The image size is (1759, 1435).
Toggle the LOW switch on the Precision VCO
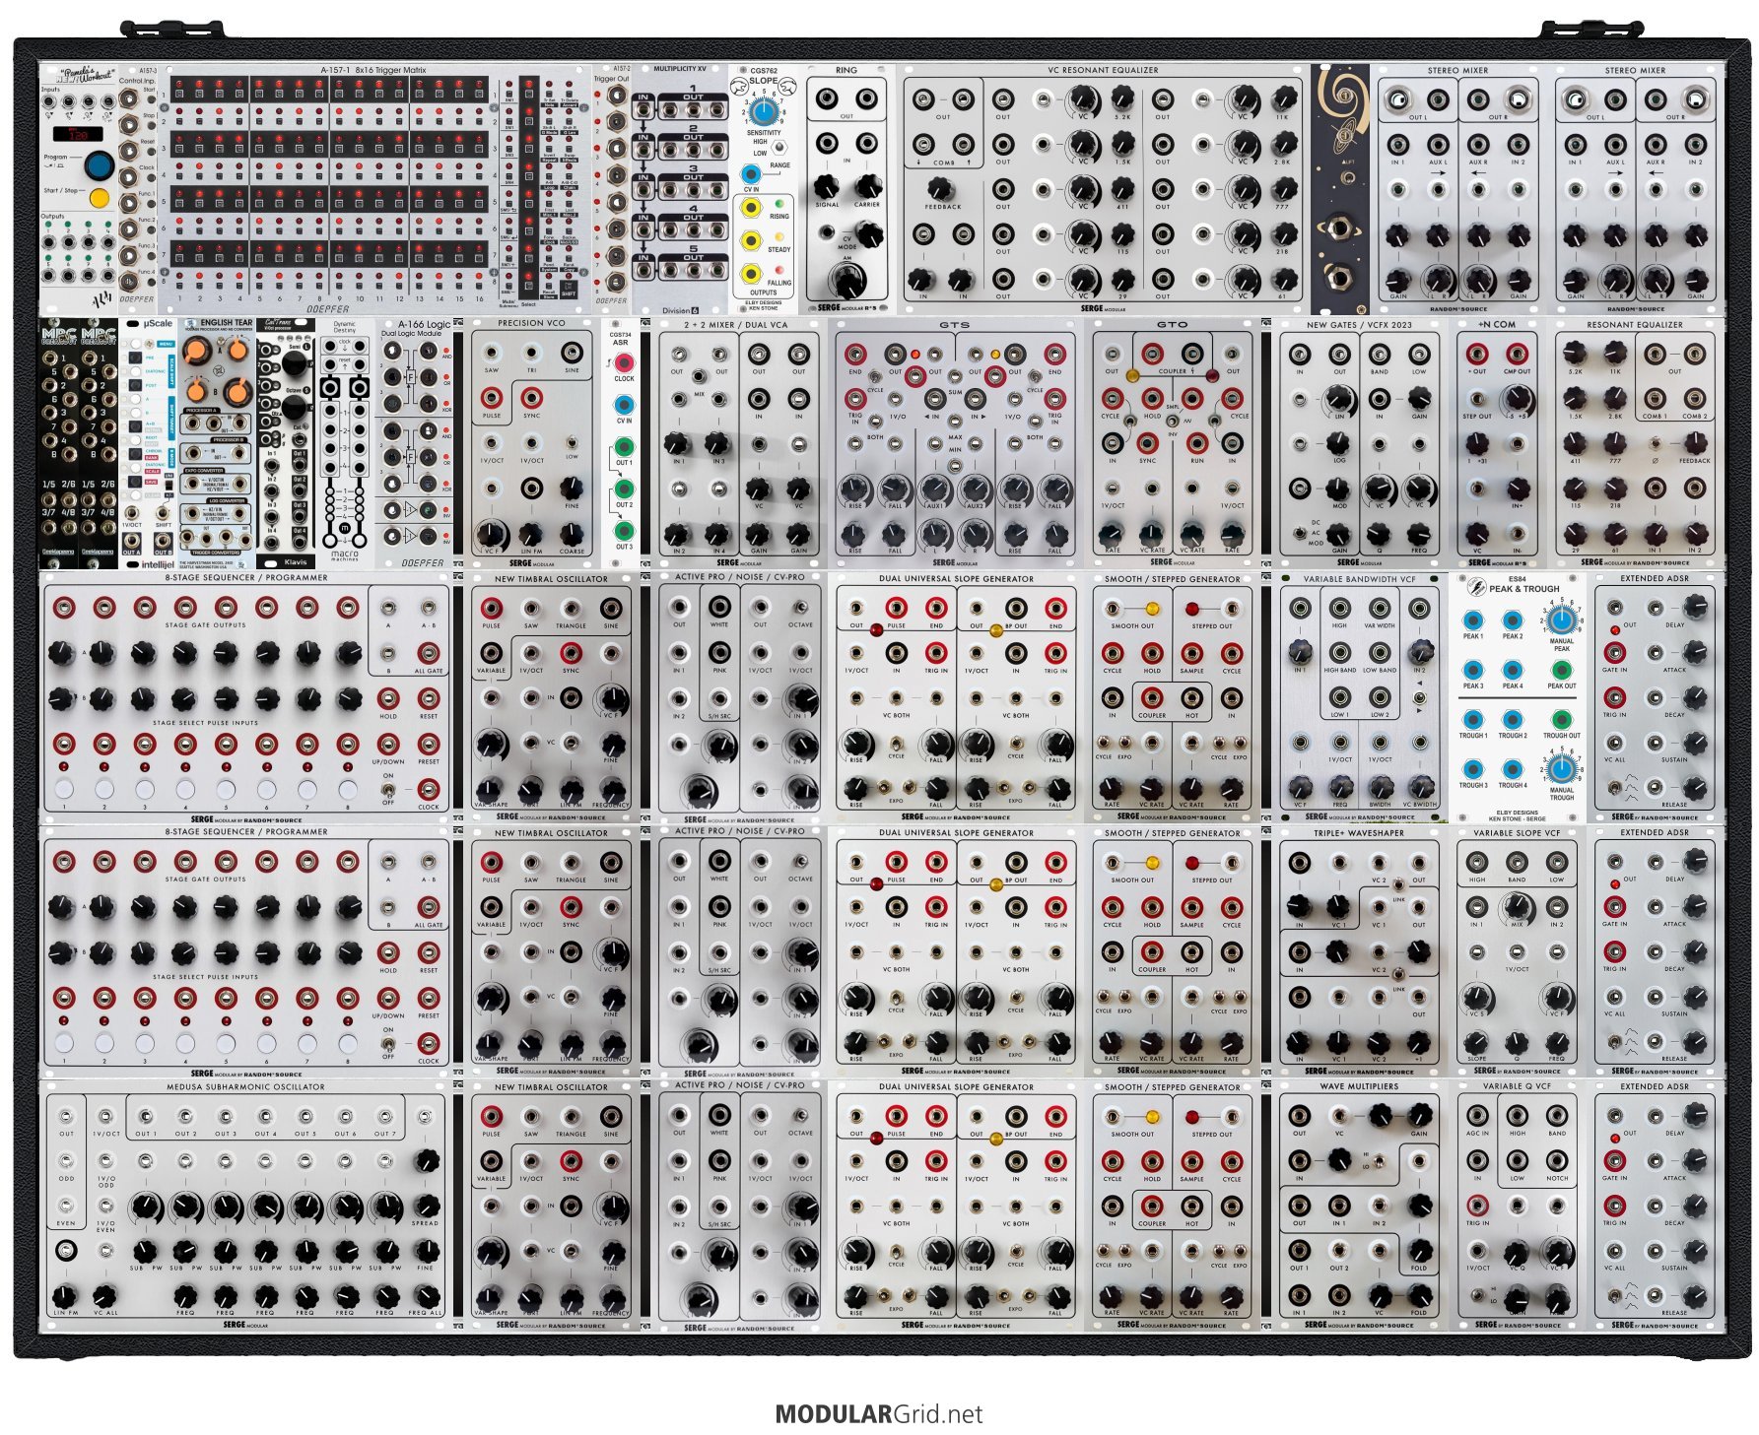pyautogui.click(x=572, y=443)
